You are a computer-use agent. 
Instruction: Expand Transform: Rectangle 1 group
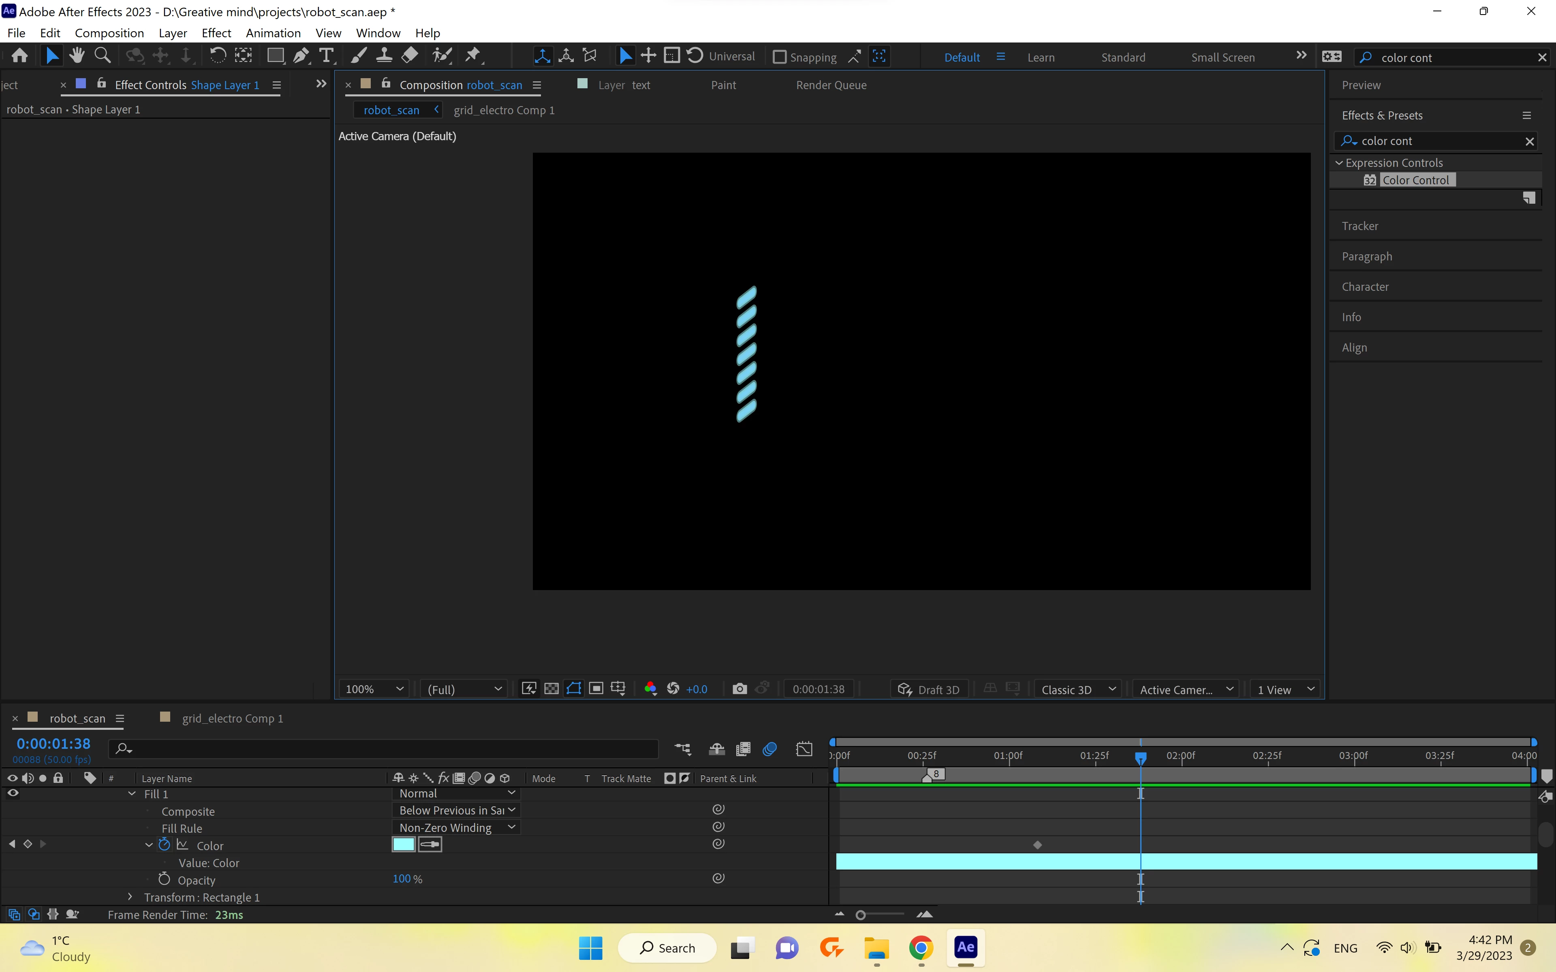click(x=130, y=897)
